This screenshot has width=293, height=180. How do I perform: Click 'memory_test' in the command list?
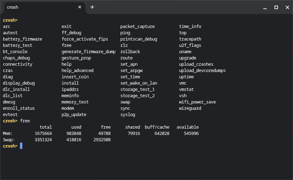(x=75, y=102)
